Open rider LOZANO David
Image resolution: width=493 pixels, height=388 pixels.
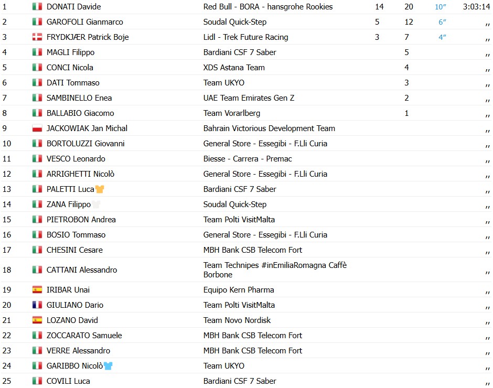point(72,320)
